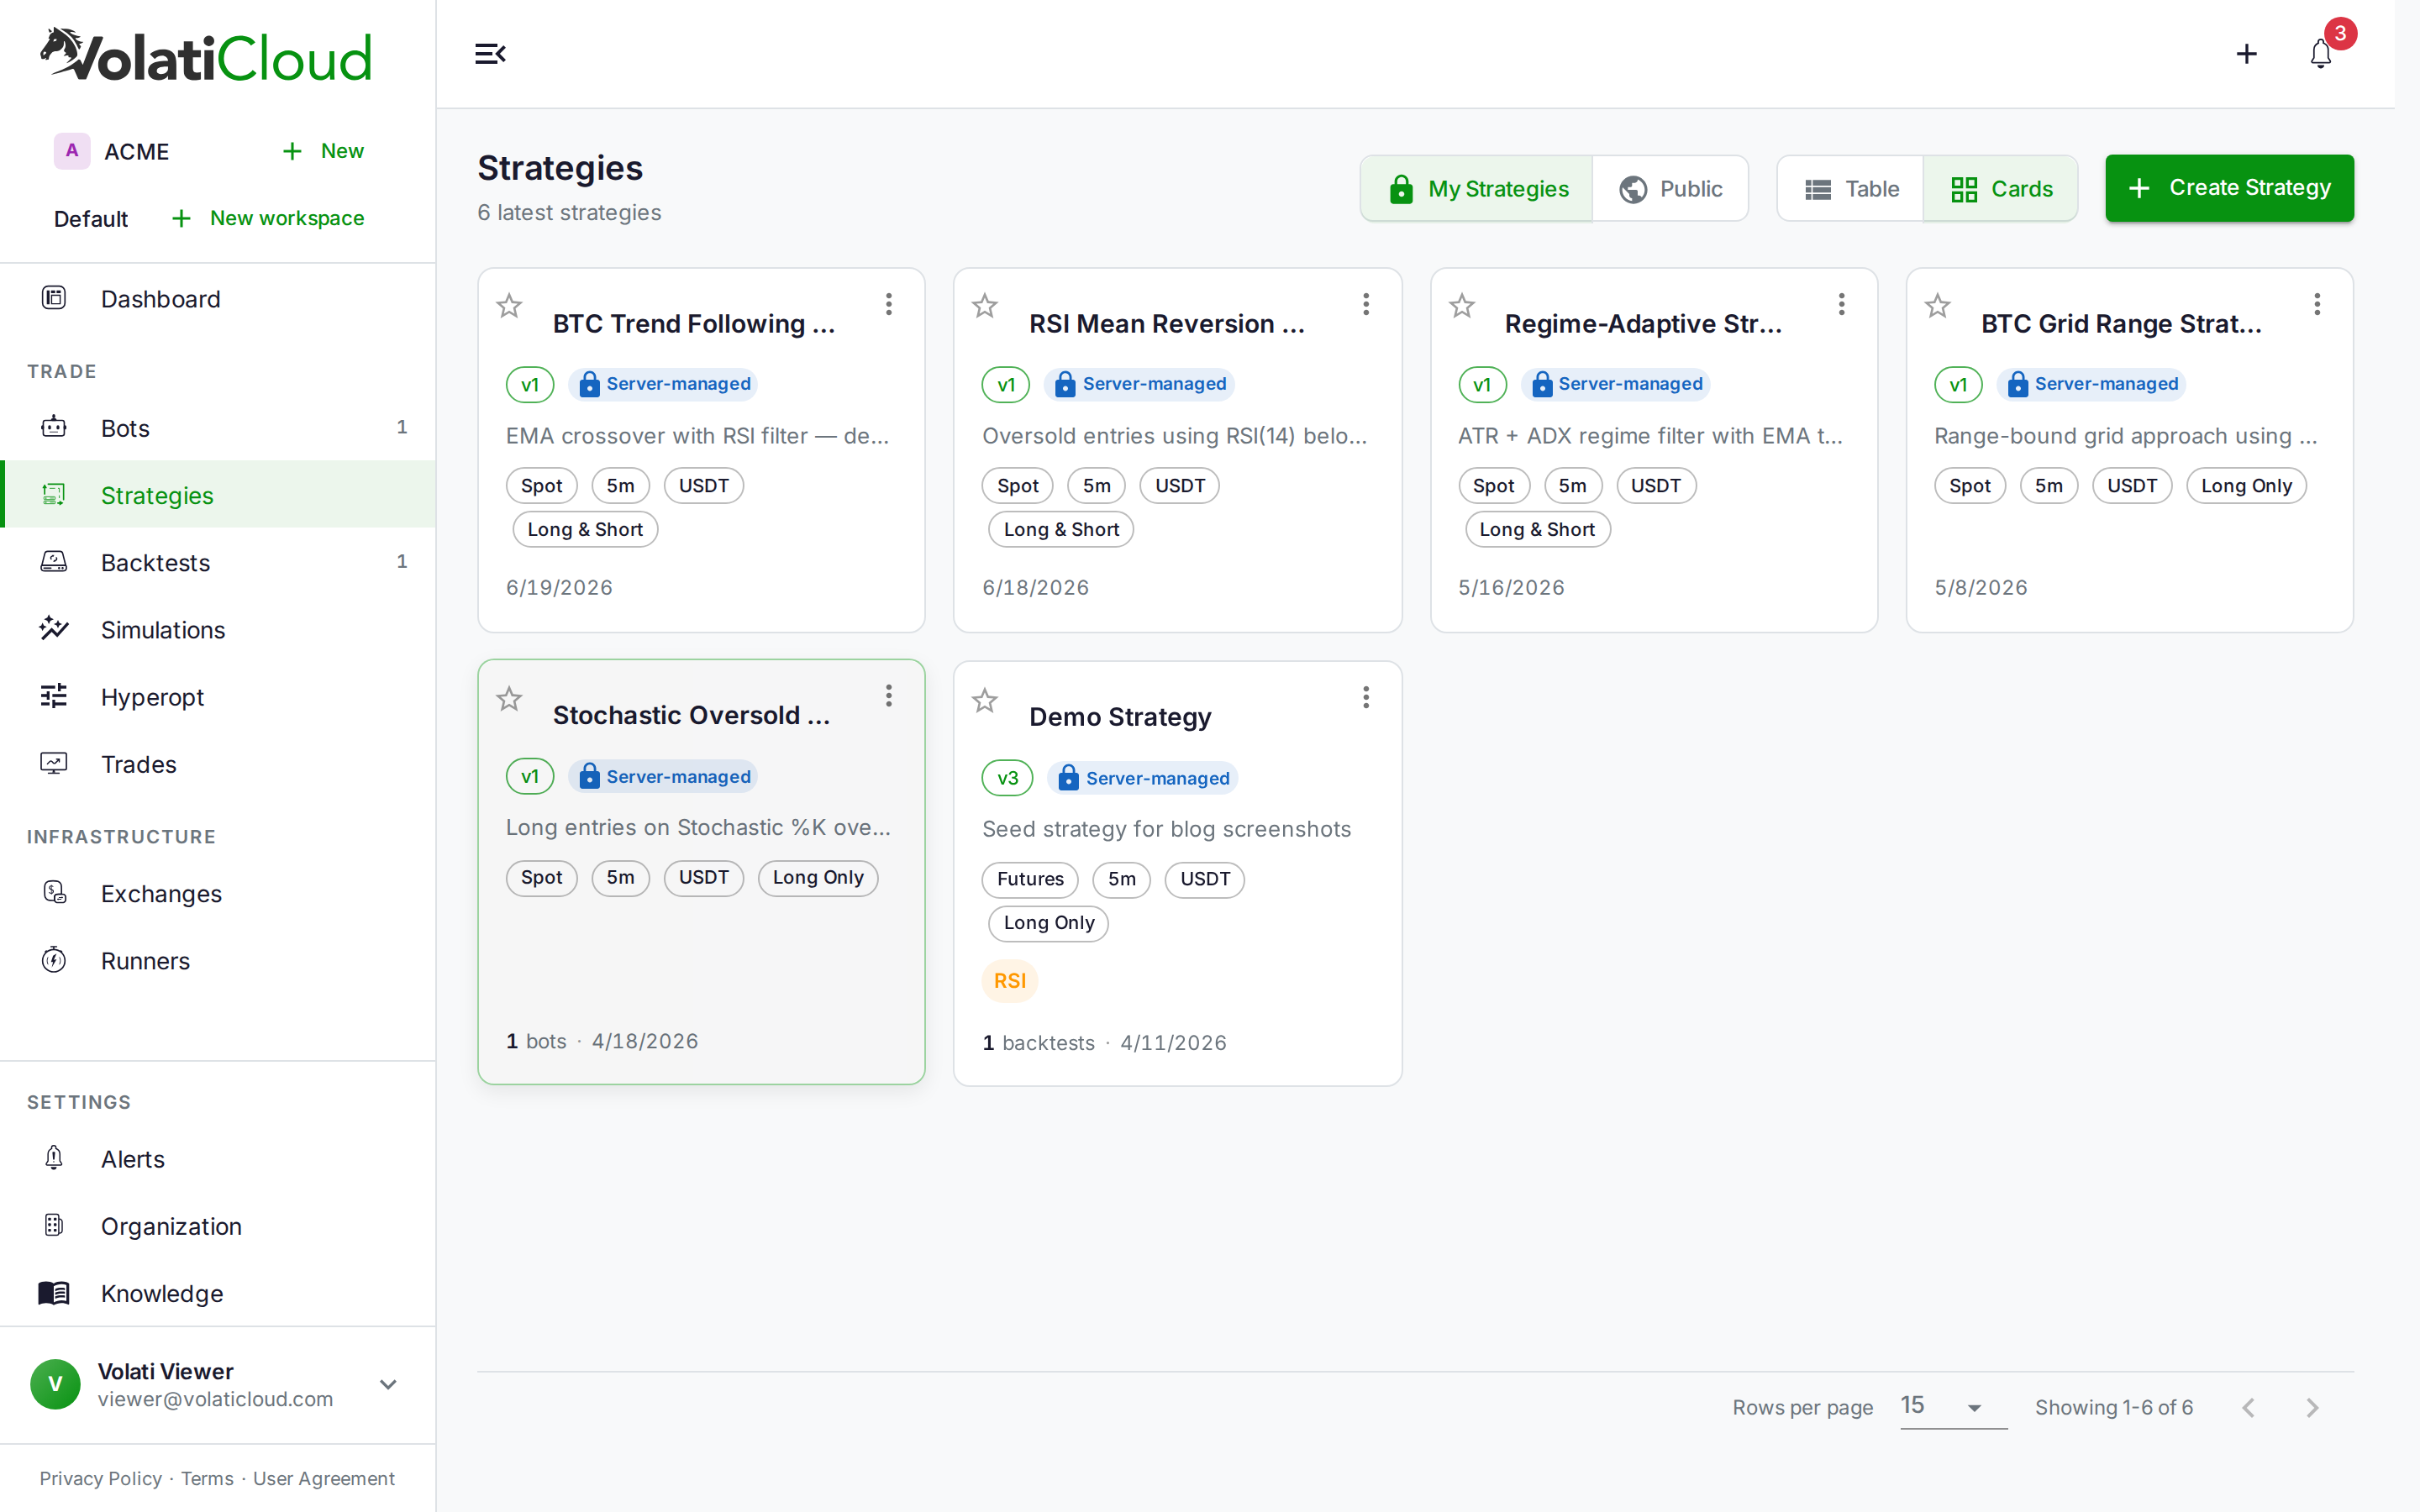Click the Trades monitor icon

coord(54,763)
